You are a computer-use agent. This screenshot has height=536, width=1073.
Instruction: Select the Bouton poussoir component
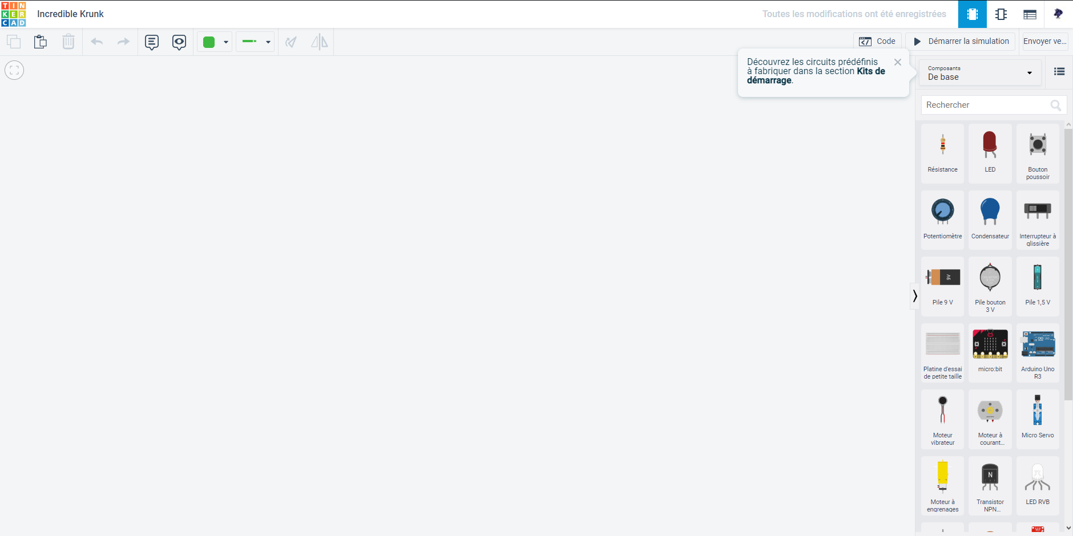(x=1038, y=154)
